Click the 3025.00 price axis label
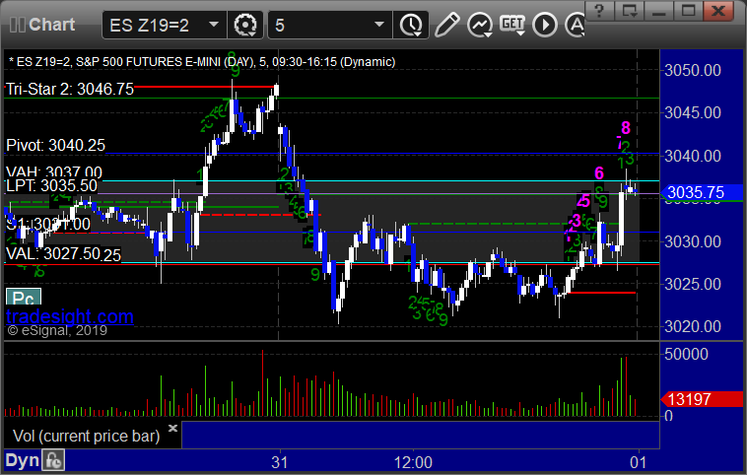Screen dimensions: 747x475 693,284
